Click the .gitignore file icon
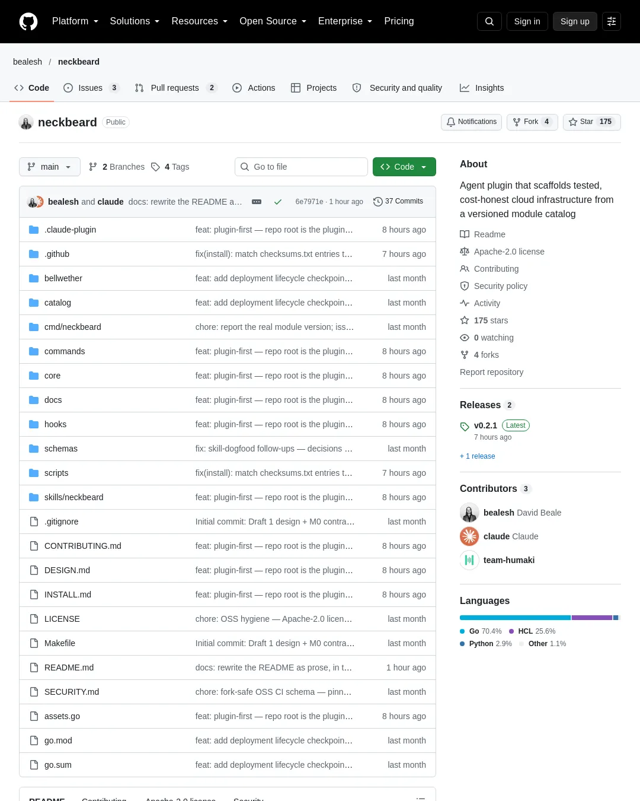Screen dimensions: 640x801 click(34, 522)
